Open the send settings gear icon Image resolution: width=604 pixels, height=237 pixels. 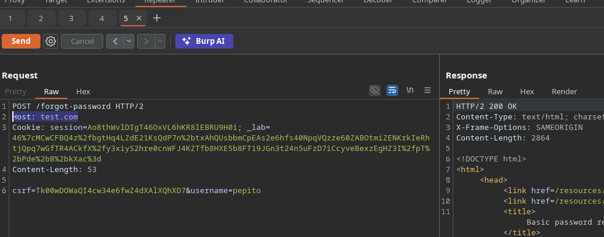click(x=51, y=41)
